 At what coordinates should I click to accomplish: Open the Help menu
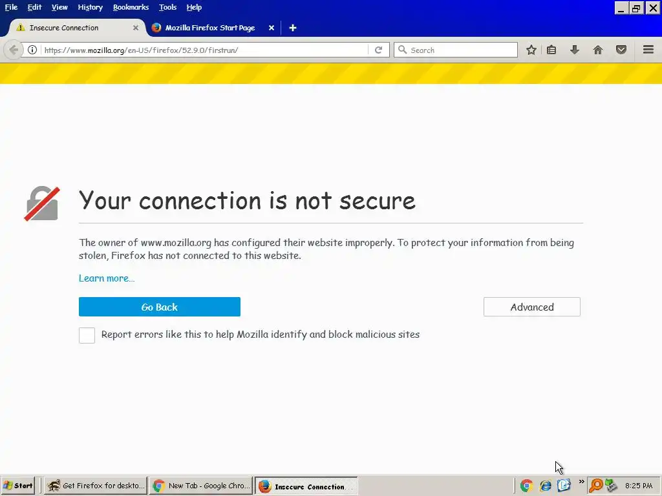tap(194, 7)
